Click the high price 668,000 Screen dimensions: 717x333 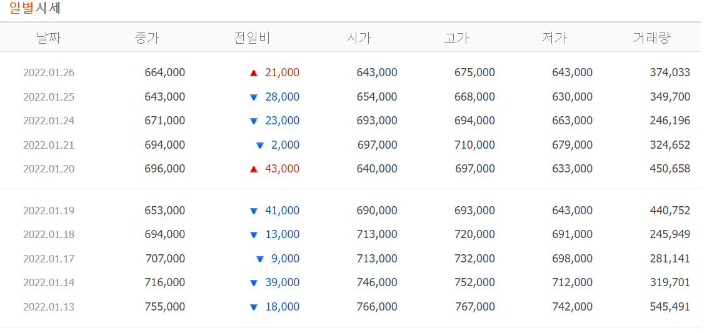[x=474, y=97]
